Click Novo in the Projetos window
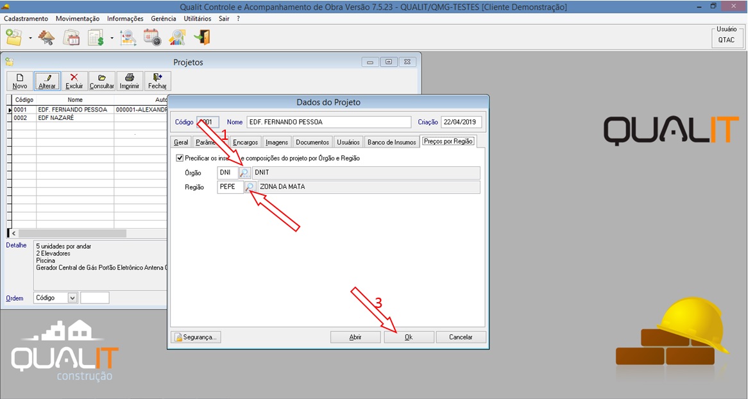 (x=19, y=81)
